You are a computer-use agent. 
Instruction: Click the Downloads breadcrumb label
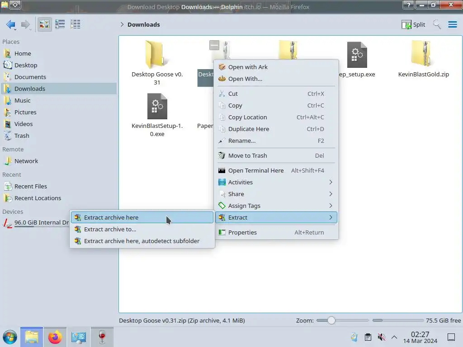coord(143,24)
